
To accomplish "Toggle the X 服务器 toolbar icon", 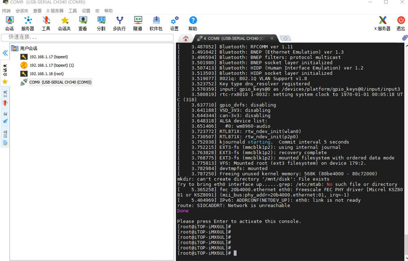I will [x=383, y=23].
